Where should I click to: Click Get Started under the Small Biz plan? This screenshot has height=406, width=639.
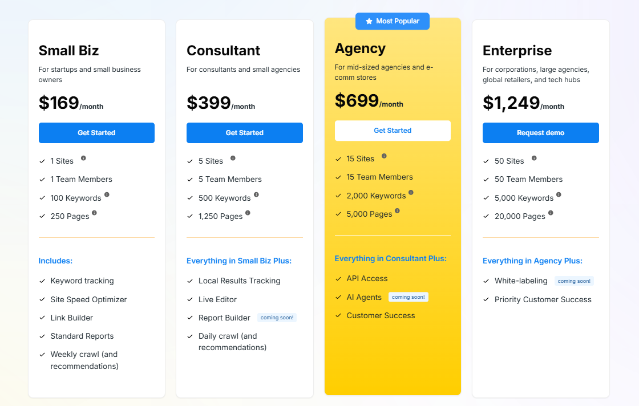[x=96, y=132]
